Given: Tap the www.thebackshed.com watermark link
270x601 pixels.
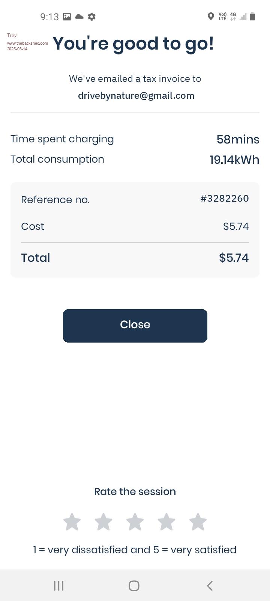Looking at the screenshot, I should pyautogui.click(x=27, y=43).
